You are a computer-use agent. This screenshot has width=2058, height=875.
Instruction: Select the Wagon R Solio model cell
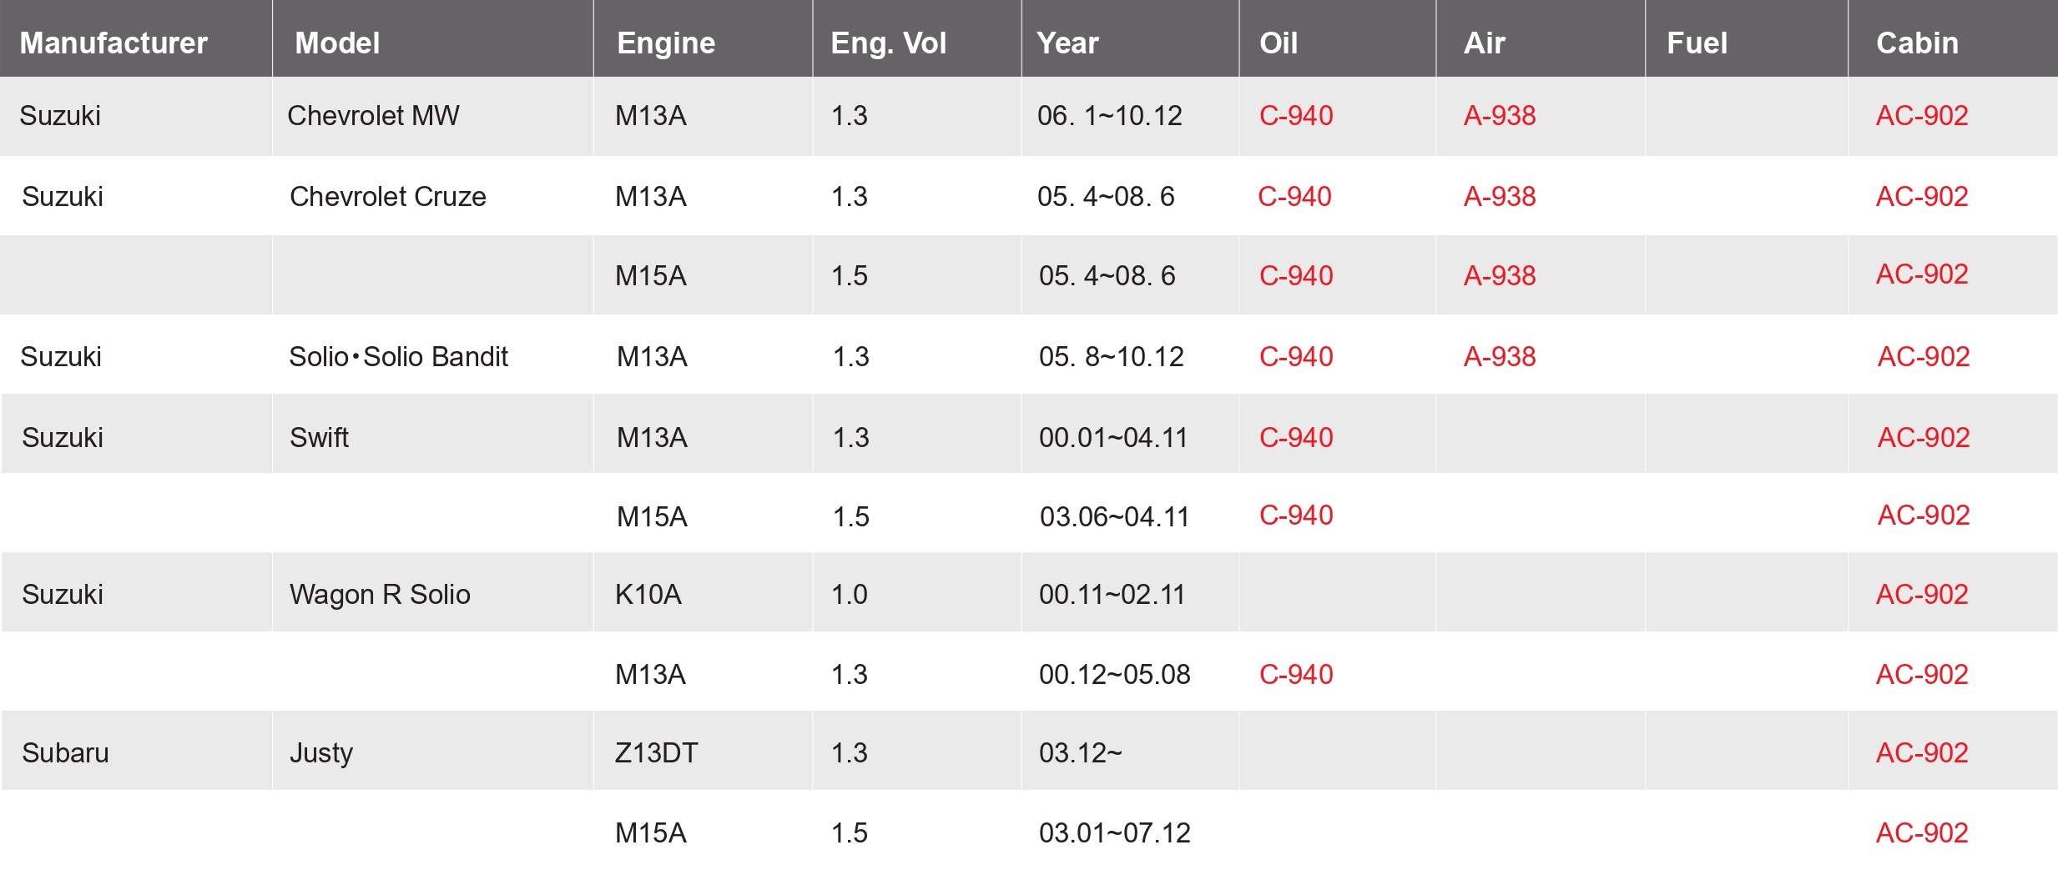click(x=380, y=594)
